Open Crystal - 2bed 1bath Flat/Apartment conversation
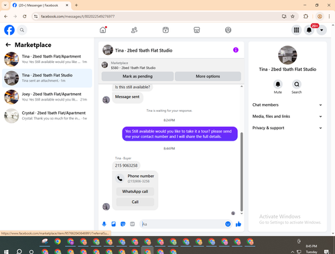 coord(47,116)
